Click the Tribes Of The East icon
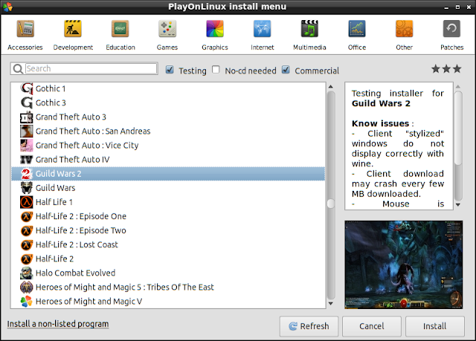This screenshot has height=341, width=476. point(27,287)
